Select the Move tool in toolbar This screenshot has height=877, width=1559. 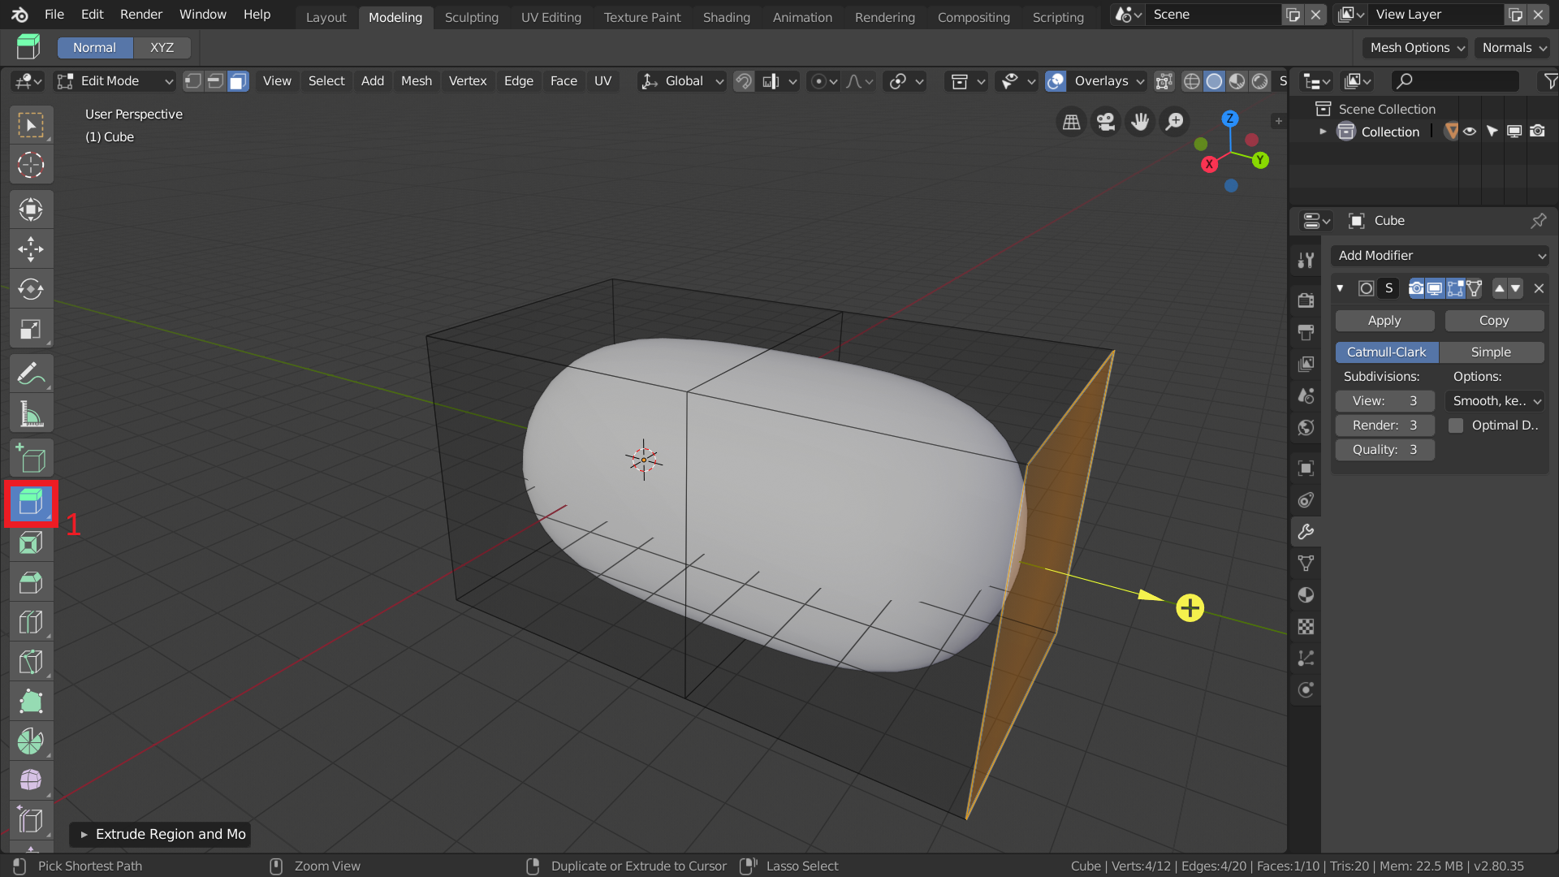click(31, 249)
